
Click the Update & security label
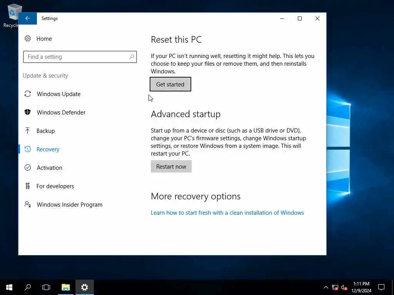(x=45, y=76)
